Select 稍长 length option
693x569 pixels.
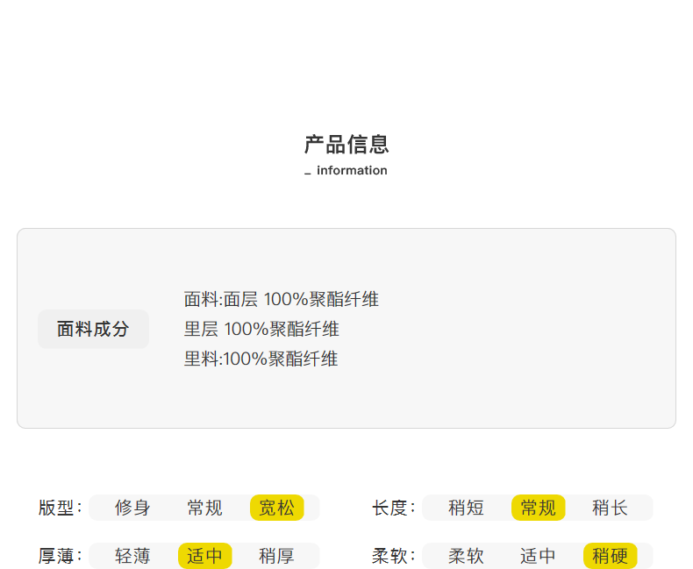[x=610, y=508]
